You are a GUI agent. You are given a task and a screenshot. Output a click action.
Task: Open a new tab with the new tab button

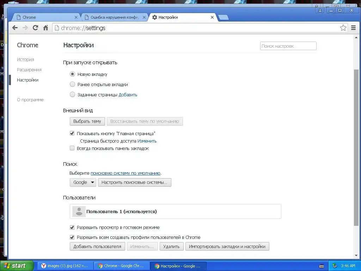tap(223, 17)
